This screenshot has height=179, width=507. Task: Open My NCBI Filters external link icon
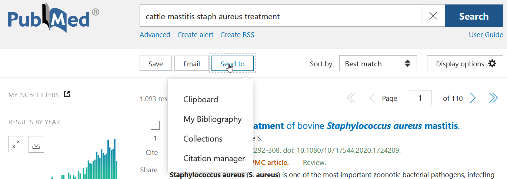coord(67,94)
